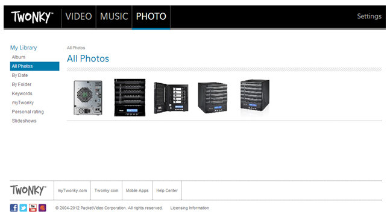Click the All Photos breadcrumb
Viewport: 390px width, 223px height.
76,48
